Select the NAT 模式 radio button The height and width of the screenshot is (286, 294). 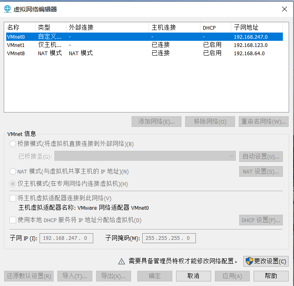[x=13, y=171]
